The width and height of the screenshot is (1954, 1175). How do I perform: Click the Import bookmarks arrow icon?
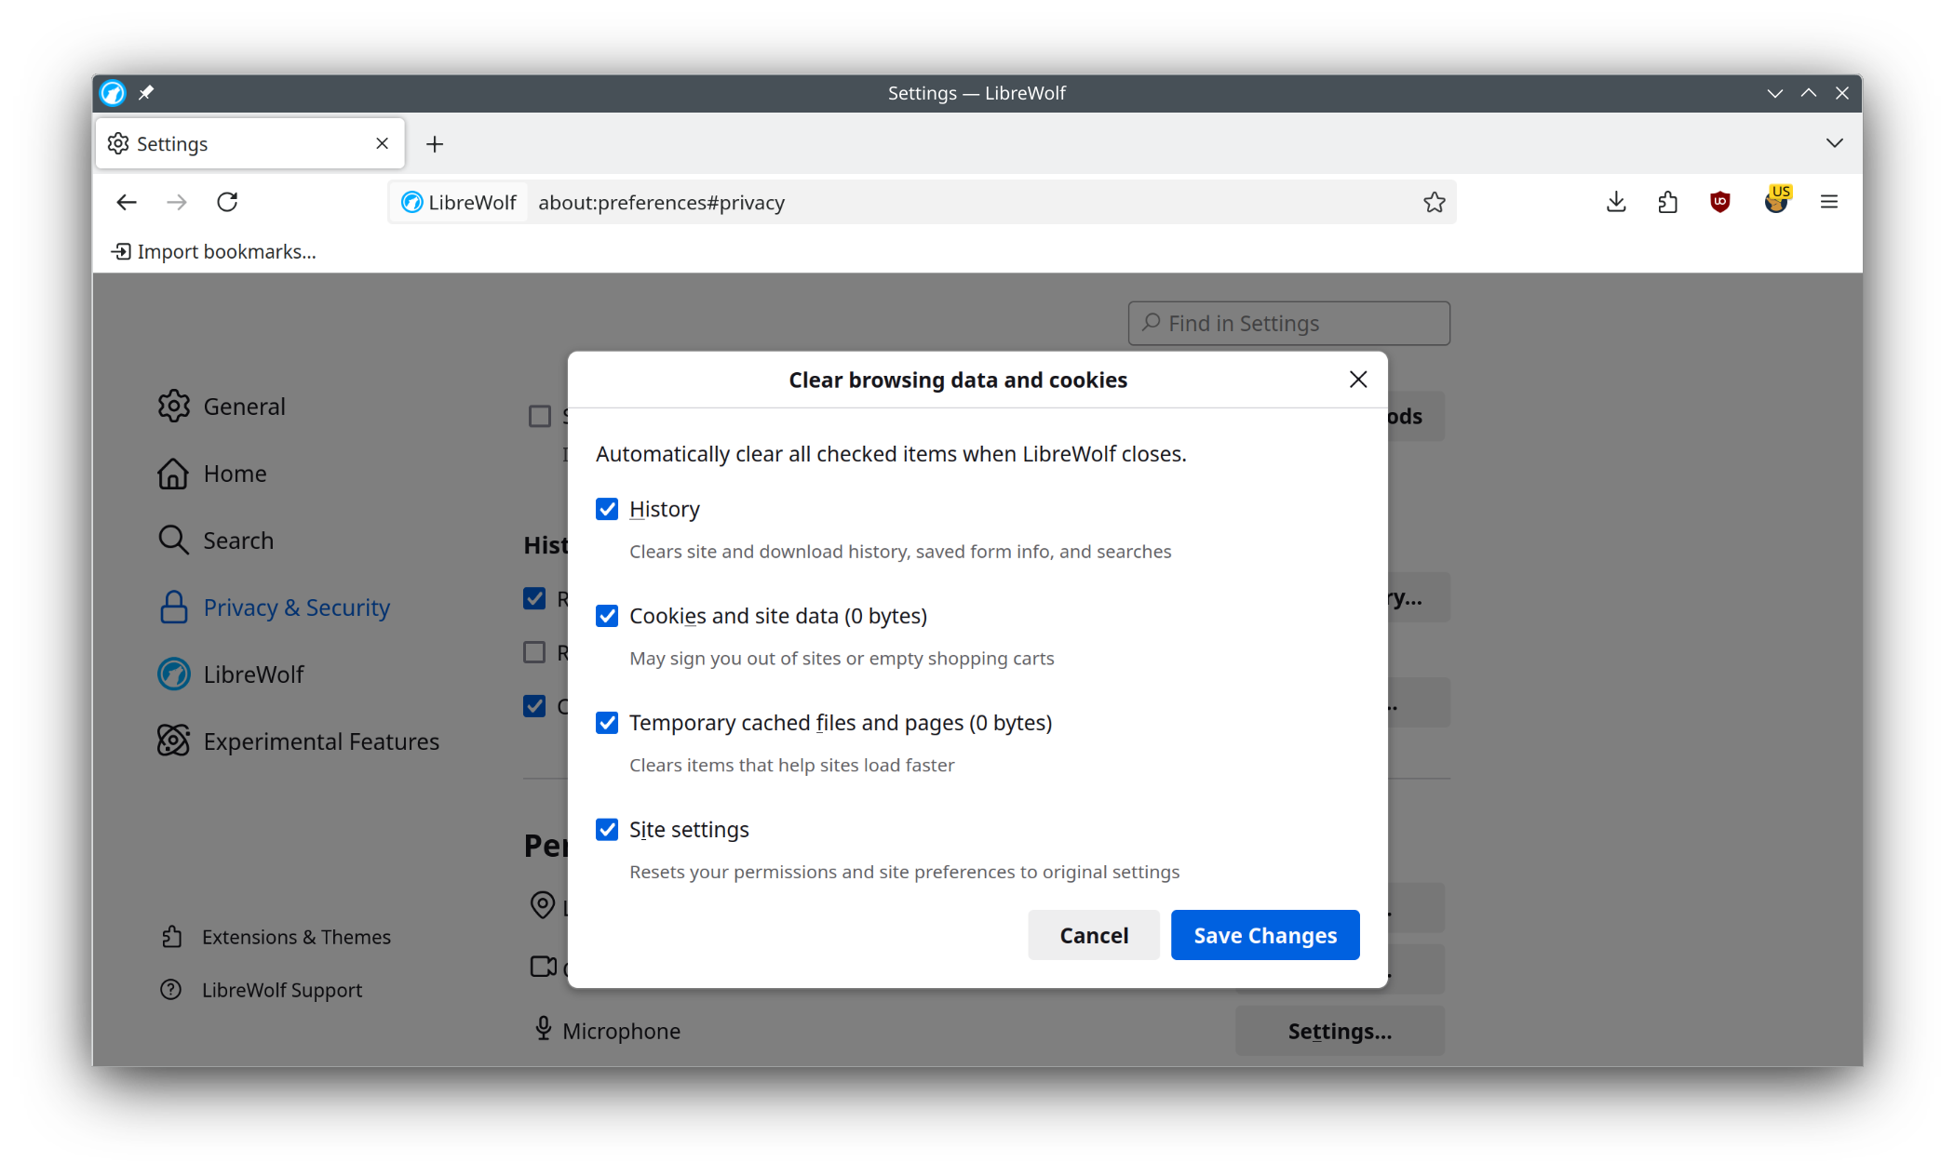121,251
